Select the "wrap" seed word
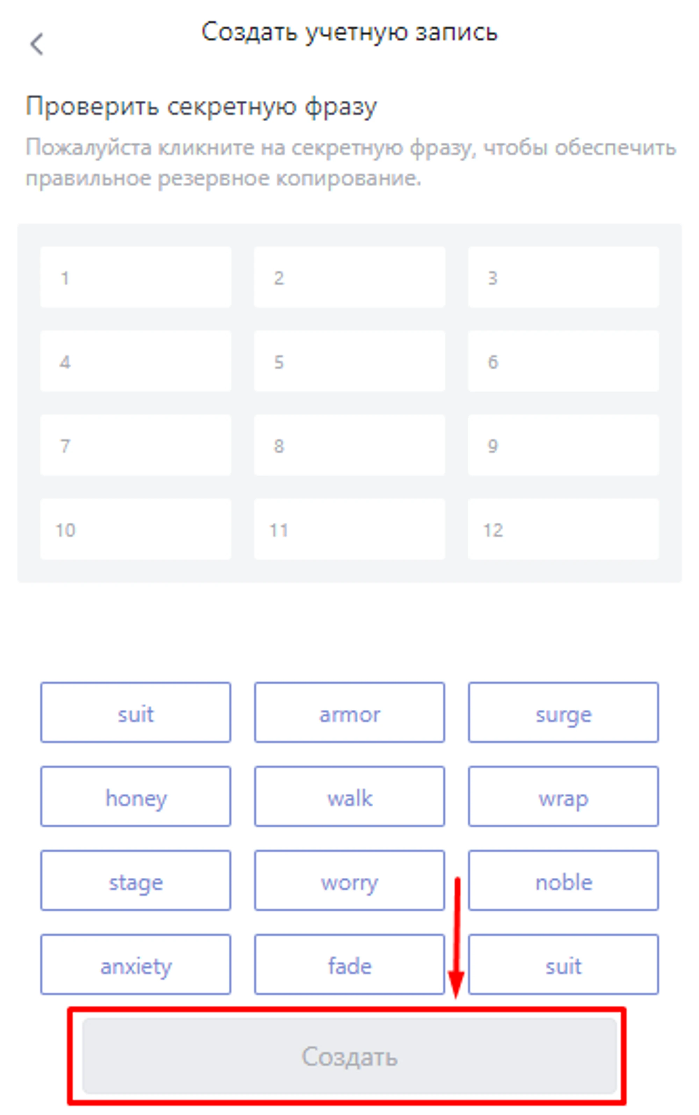The image size is (699, 1115). 563,798
